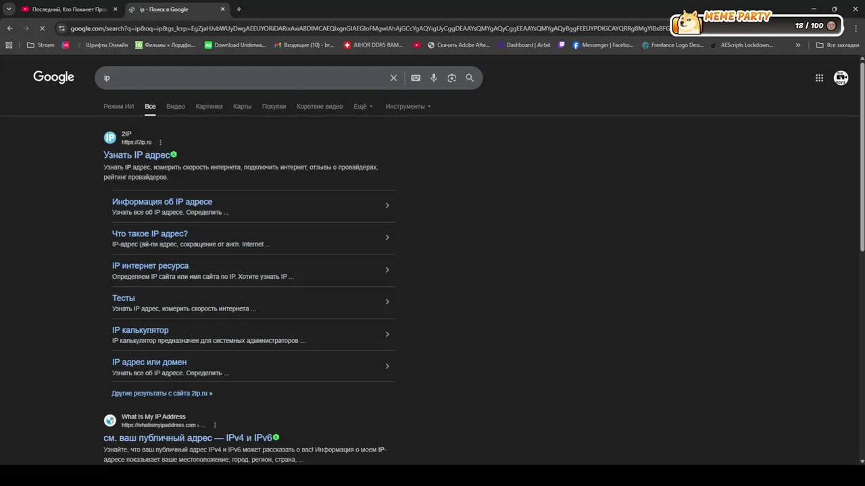Open the AEScripts Lockdown bookmark
The height and width of the screenshot is (486, 865).
(741, 45)
